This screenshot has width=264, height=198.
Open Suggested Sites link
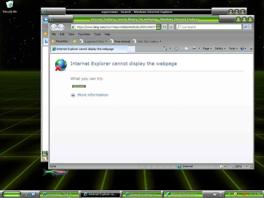point(93,42)
